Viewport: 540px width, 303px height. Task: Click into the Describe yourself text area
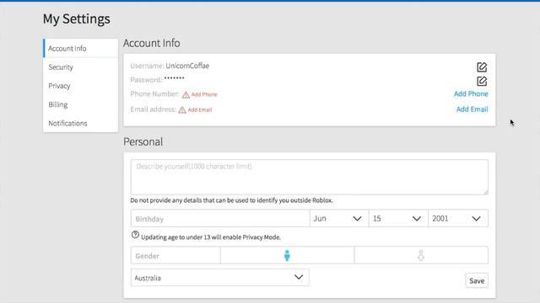coord(310,177)
